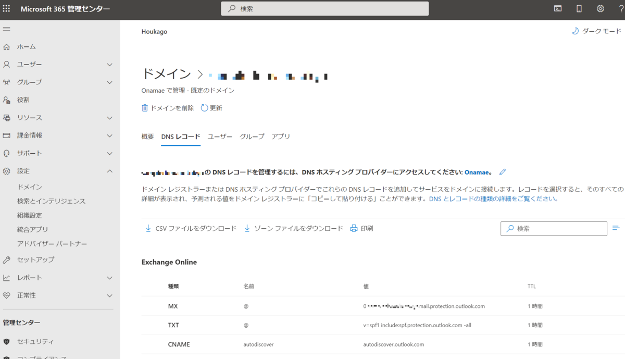Click the pencil edit icon beside Onamae
Image resolution: width=625 pixels, height=359 pixels.
click(x=503, y=172)
